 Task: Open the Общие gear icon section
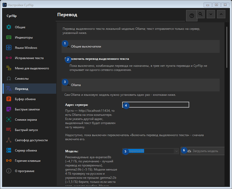pyautogui.click(x=9, y=27)
